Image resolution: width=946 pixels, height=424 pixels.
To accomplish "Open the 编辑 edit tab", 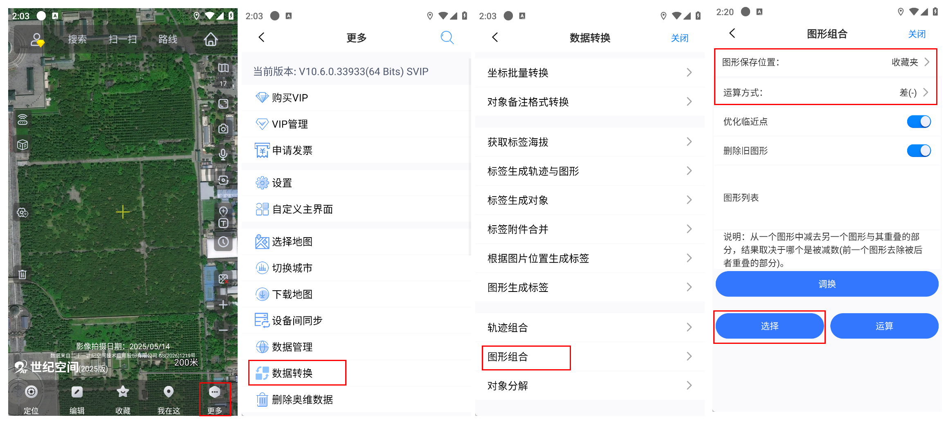I will (77, 399).
